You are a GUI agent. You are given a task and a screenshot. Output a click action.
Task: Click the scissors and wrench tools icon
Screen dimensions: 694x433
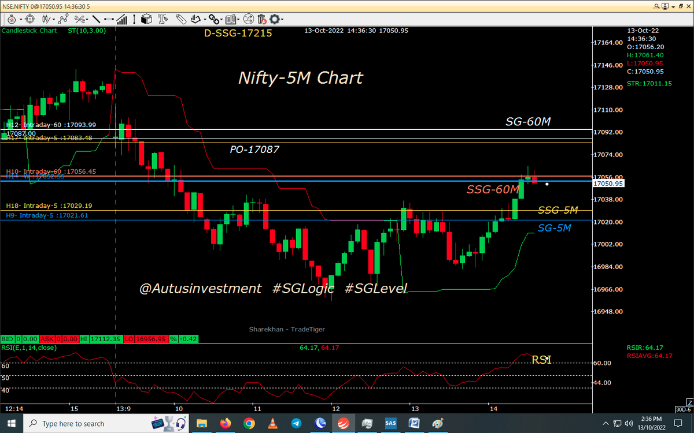pos(79,19)
